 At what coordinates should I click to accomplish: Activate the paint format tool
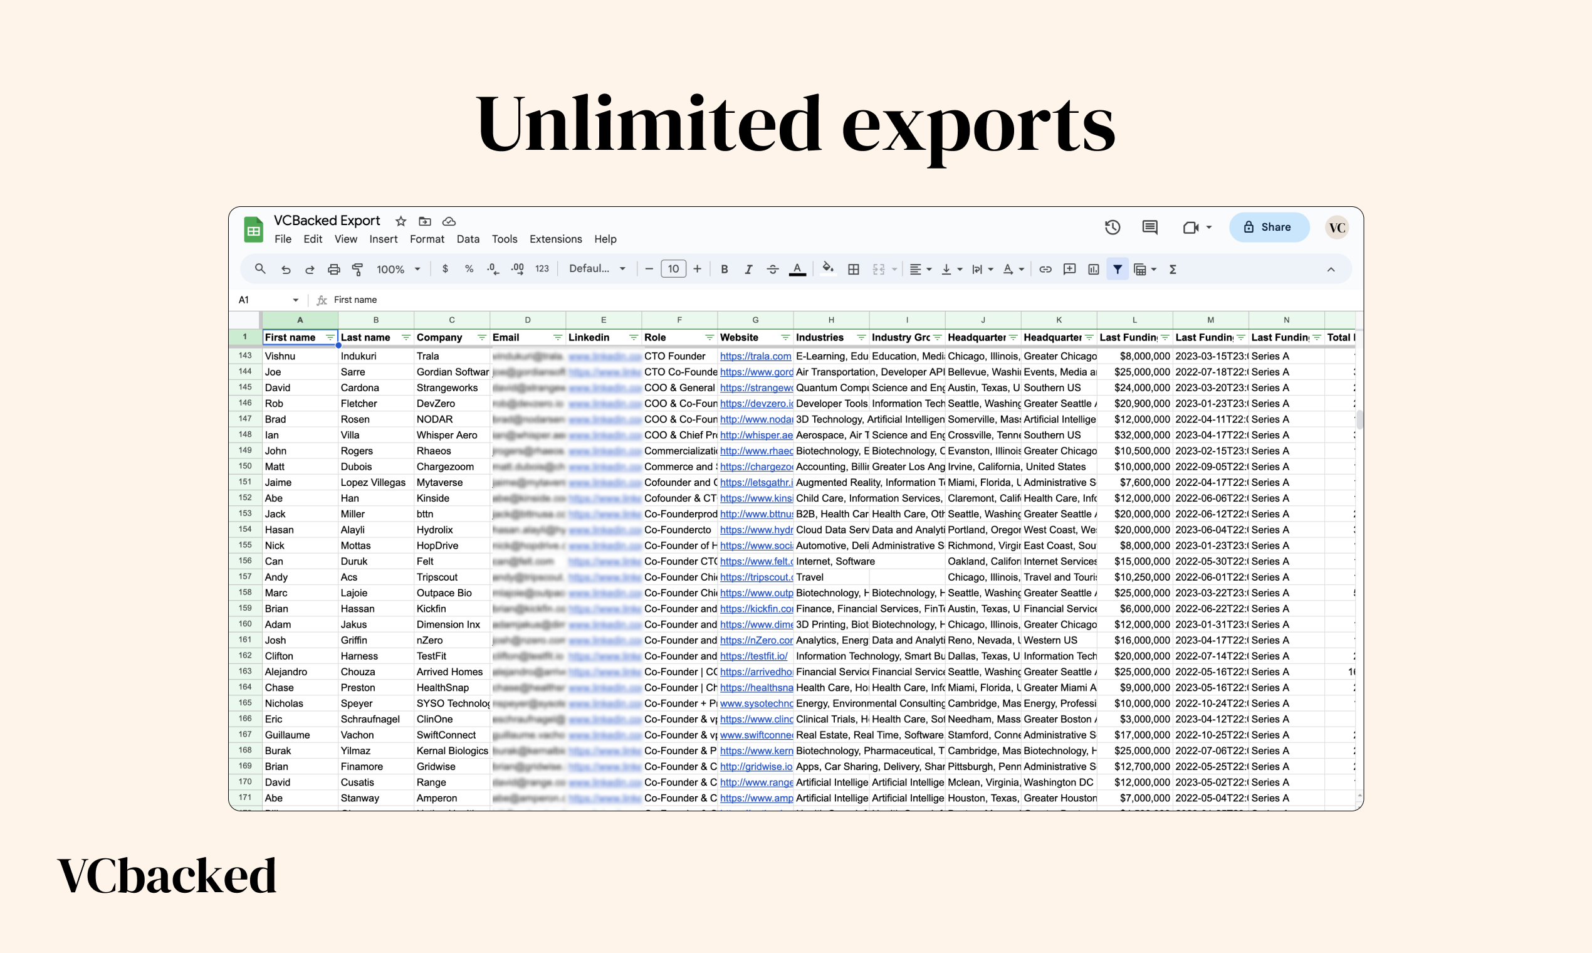point(357,270)
